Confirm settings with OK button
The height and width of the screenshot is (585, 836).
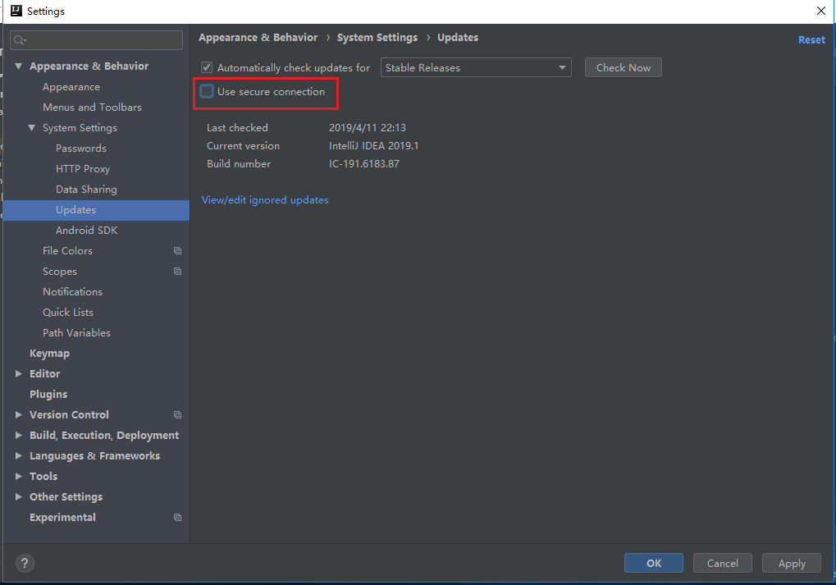(654, 563)
